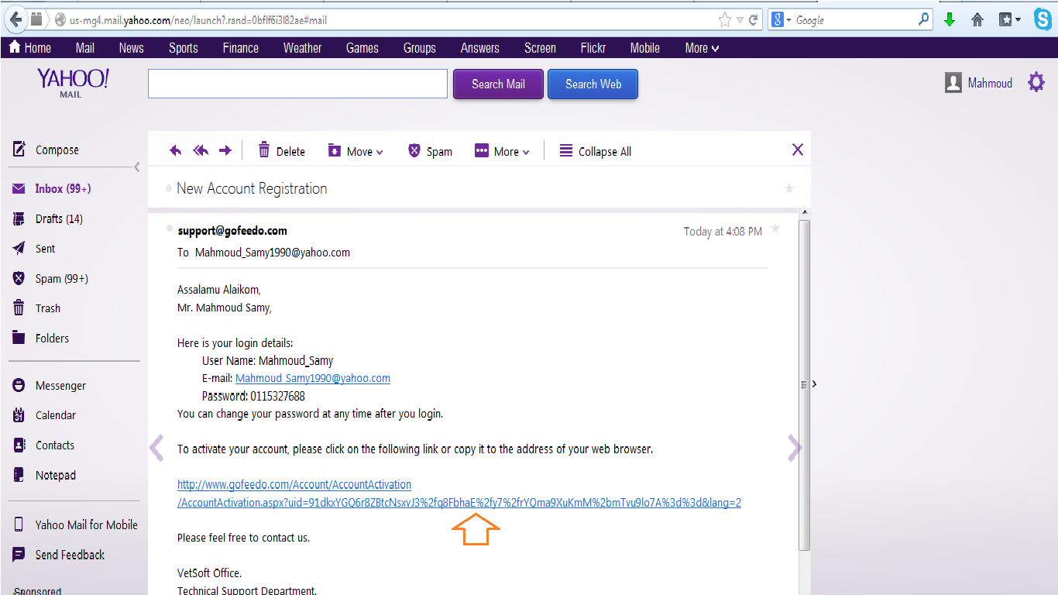Open settings gear next to Mahmoud
The height and width of the screenshot is (595, 1058).
[1036, 82]
